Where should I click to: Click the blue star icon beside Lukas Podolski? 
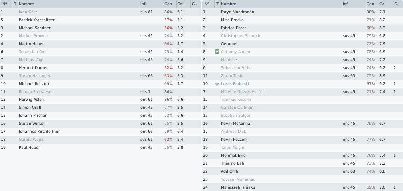217,84
